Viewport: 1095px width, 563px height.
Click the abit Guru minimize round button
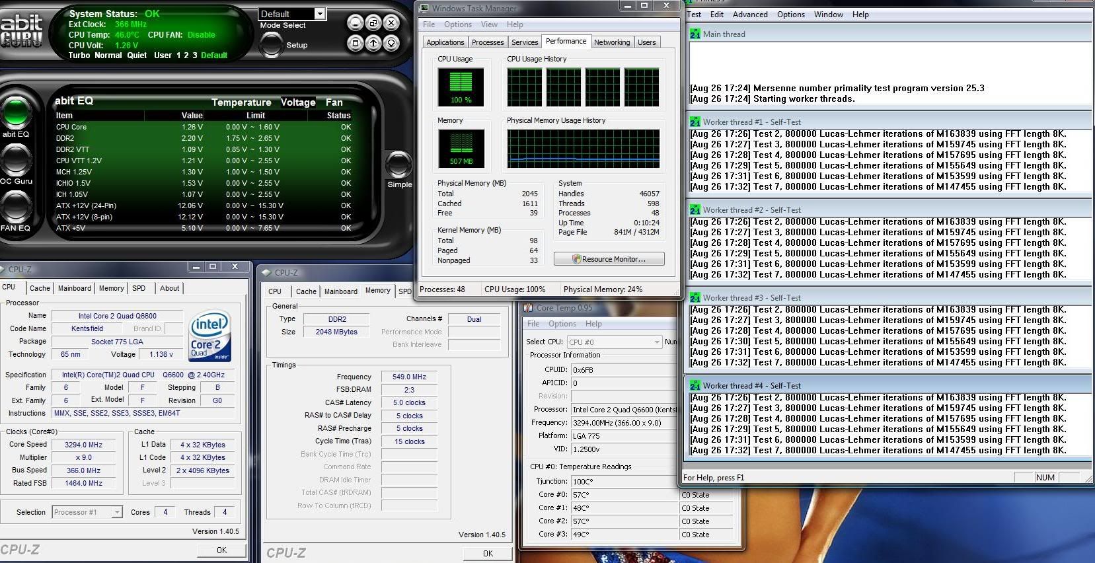point(356,23)
